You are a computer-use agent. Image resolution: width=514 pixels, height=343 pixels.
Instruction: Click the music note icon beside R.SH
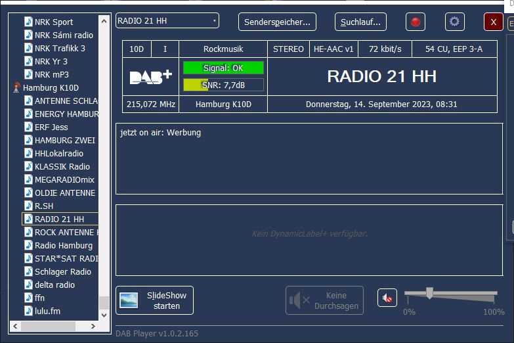[28, 206]
